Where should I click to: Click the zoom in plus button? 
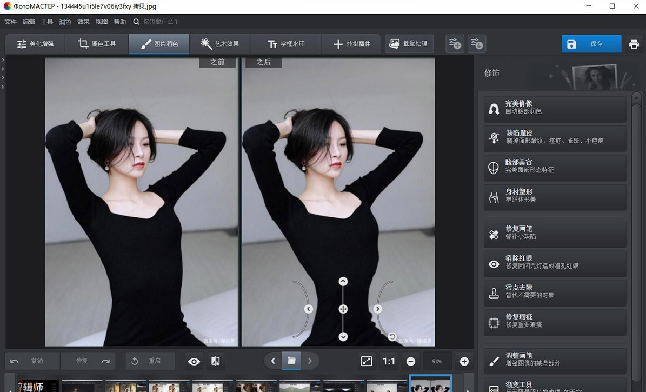tap(464, 362)
